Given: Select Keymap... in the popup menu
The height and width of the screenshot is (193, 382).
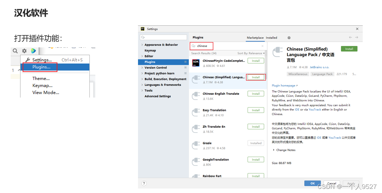Looking at the screenshot, I should pos(42,86).
